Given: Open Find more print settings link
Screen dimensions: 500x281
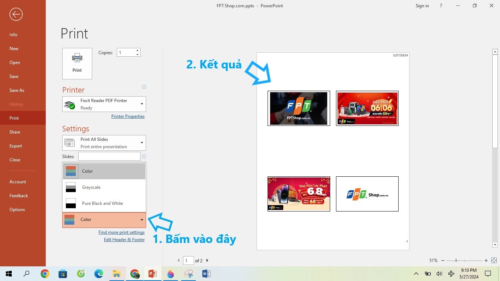Looking at the screenshot, I should point(122,232).
